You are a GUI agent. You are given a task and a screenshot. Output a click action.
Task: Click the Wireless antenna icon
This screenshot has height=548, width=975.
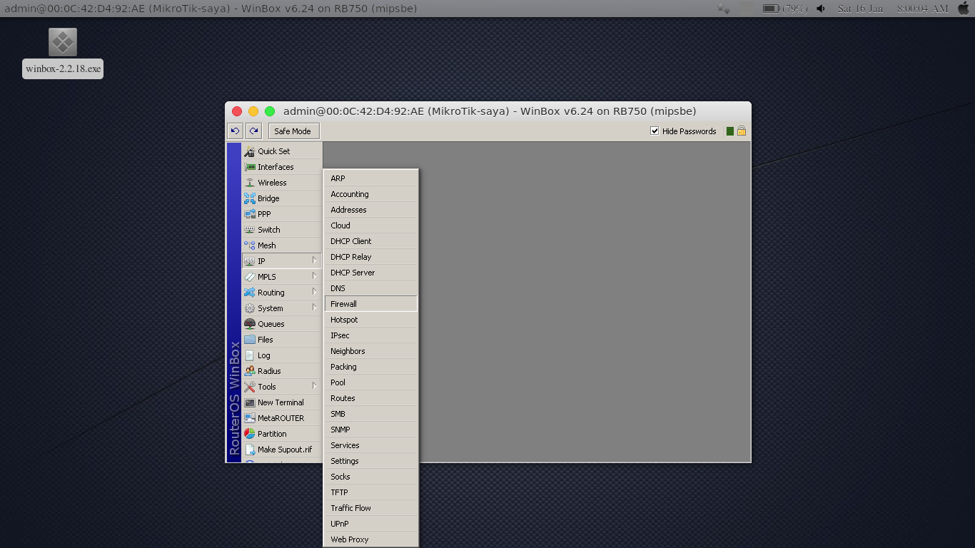[x=249, y=183]
